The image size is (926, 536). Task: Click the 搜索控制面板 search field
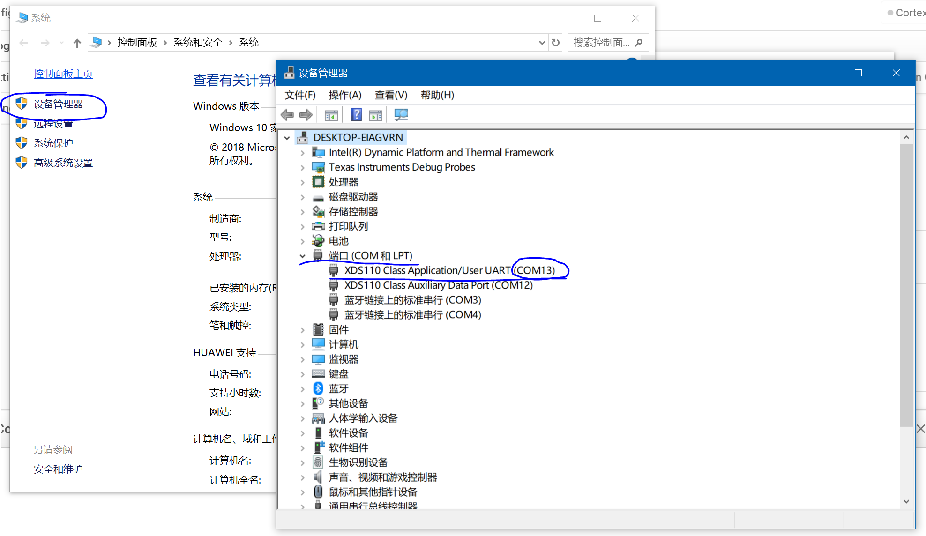coord(608,43)
